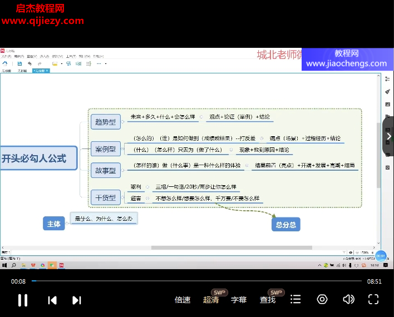Open the dropdown beside the three-dots icon

106,64
